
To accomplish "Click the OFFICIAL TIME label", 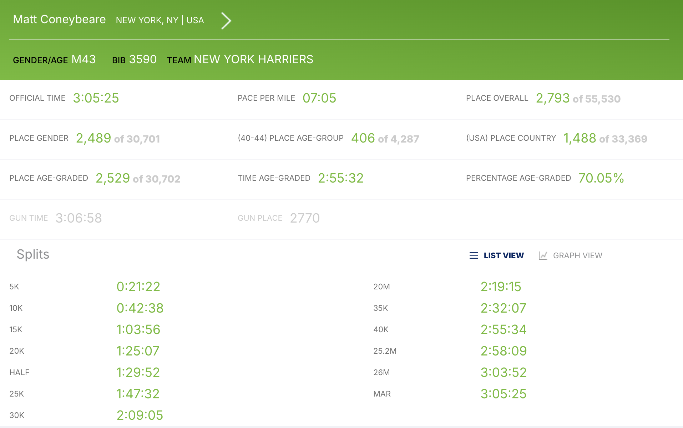I will point(37,98).
